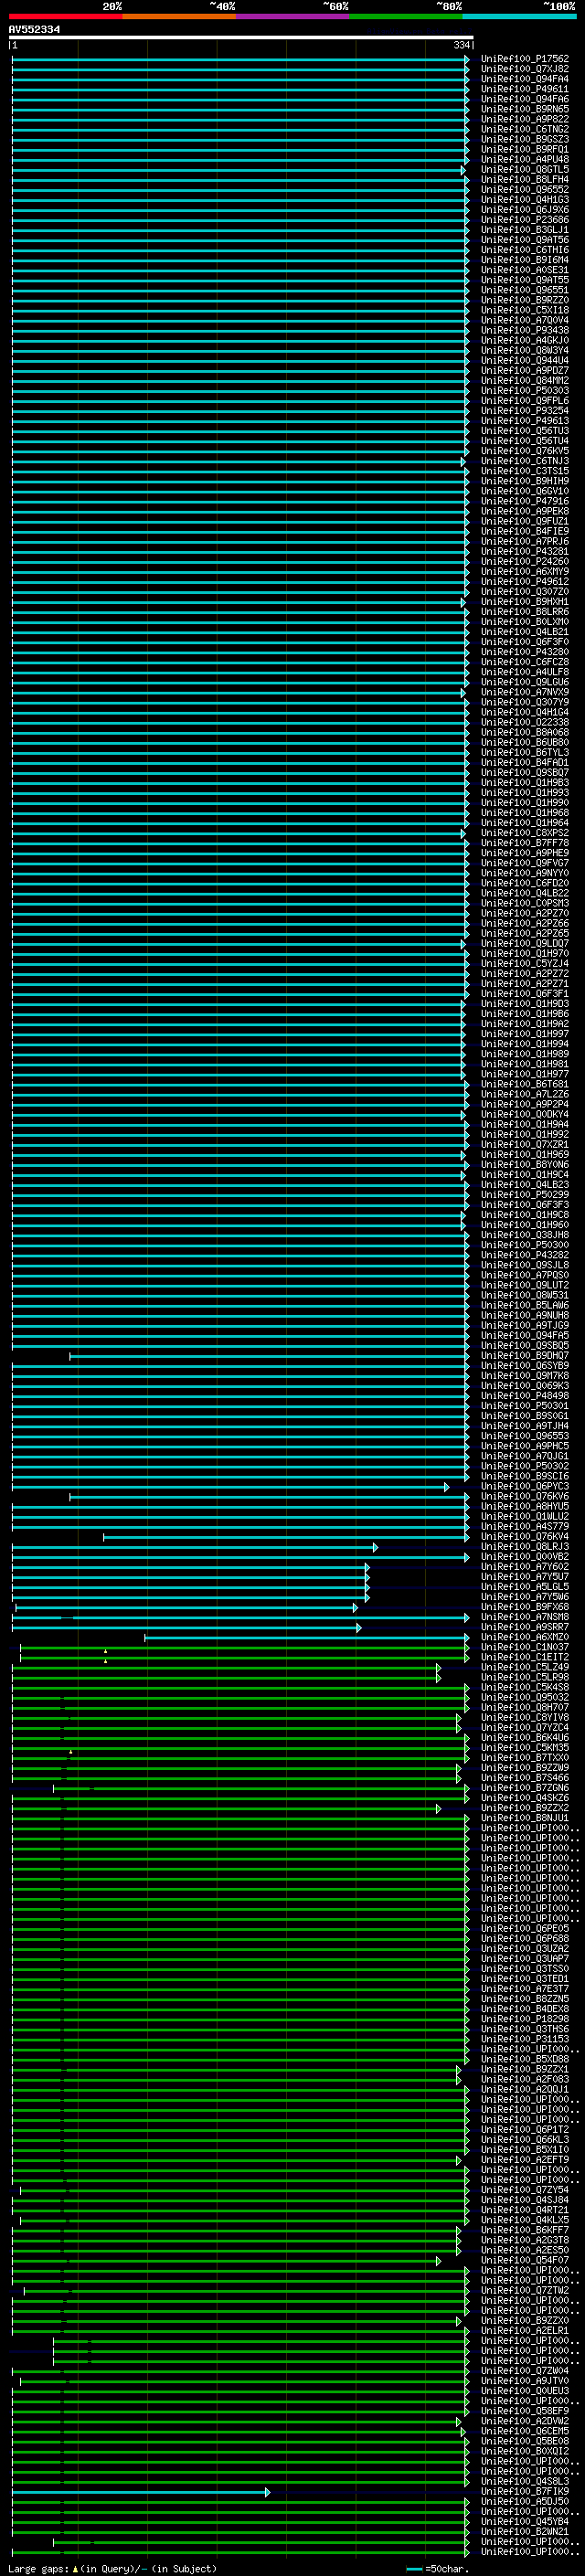Select hit UniRef100_P49613
This screenshot has height=2576, width=585.
(x=525, y=421)
